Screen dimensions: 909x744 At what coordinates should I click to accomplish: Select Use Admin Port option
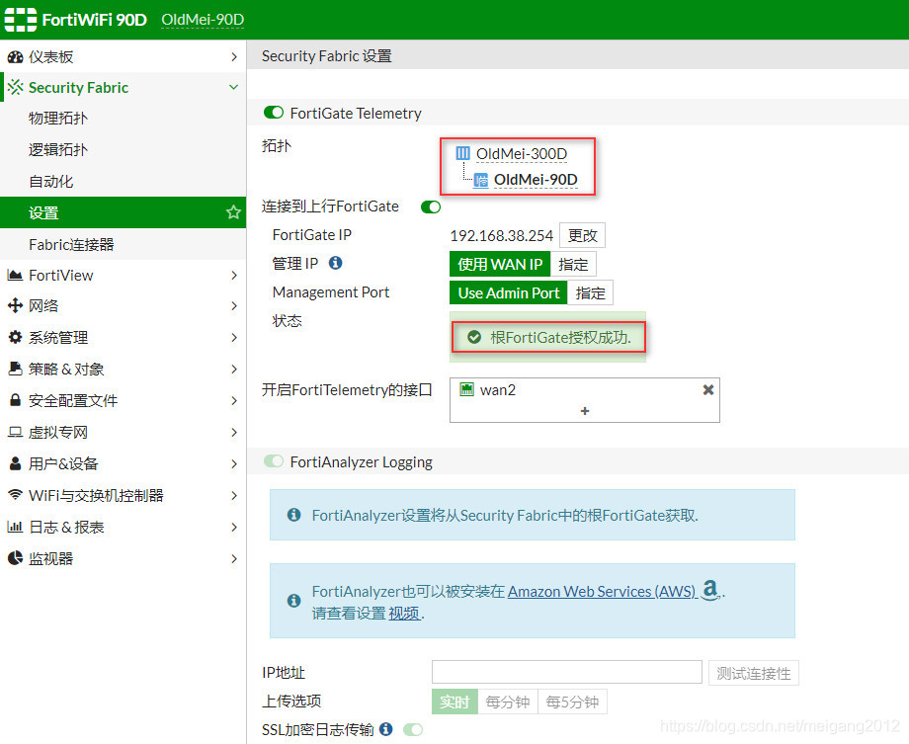[x=509, y=292]
